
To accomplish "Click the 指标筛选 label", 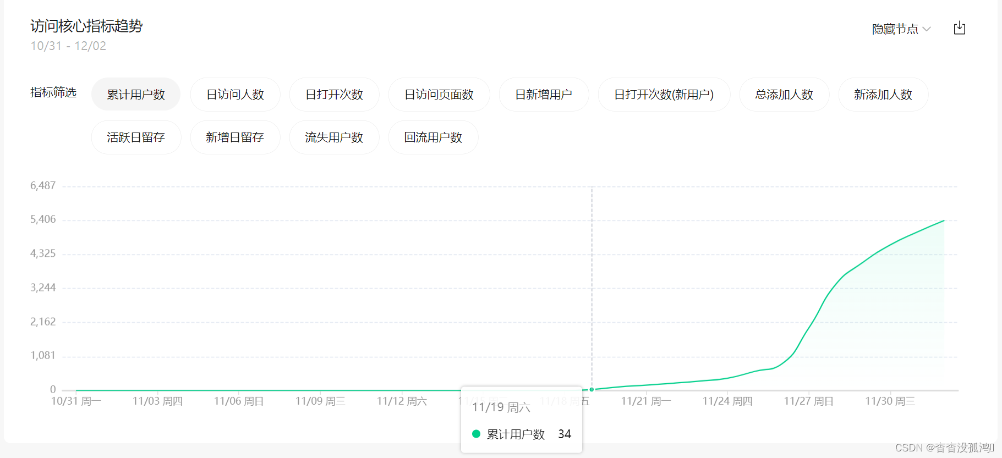I will [x=53, y=92].
